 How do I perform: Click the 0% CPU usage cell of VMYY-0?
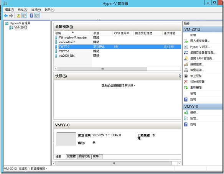(x=116, y=46)
